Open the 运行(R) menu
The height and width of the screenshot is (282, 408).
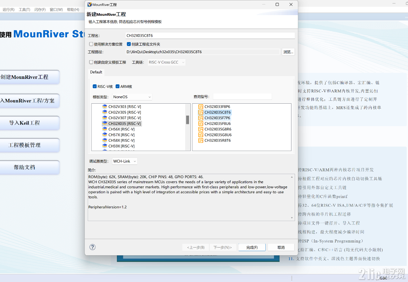8,10
